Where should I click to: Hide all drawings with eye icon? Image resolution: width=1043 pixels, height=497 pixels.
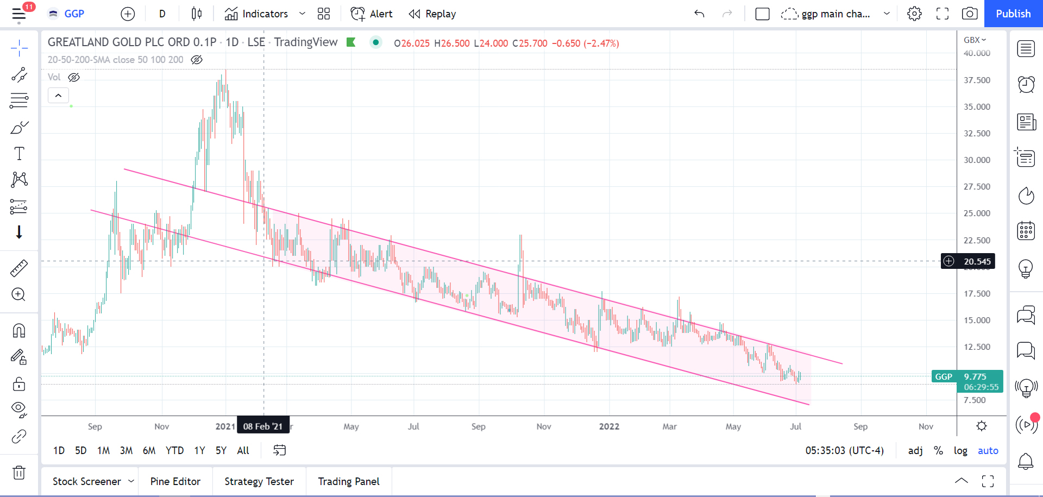[x=19, y=410]
